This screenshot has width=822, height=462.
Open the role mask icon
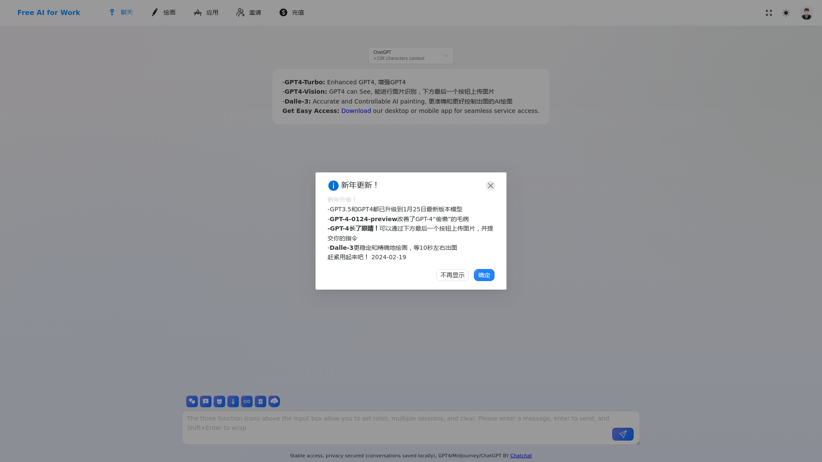(x=219, y=401)
